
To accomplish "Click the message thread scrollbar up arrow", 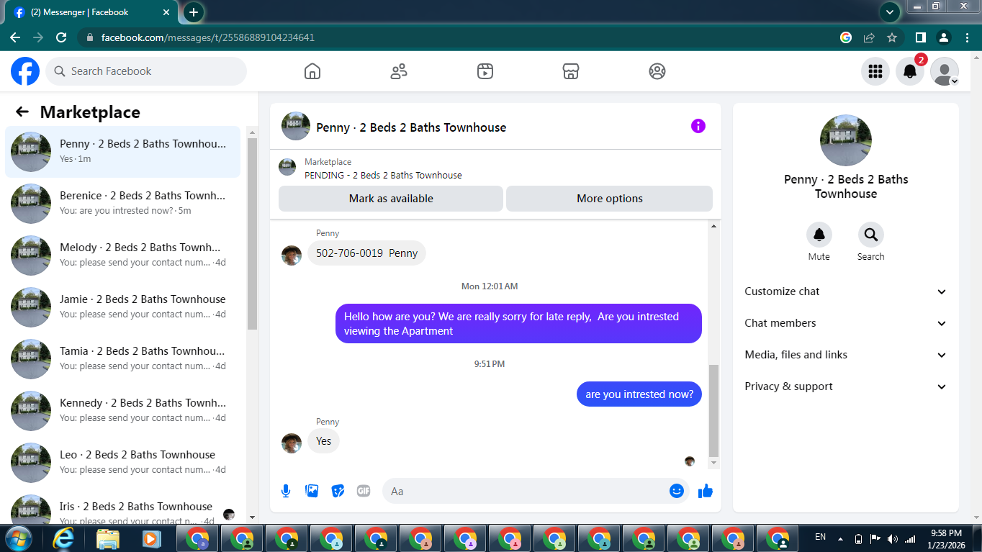I will (714, 227).
